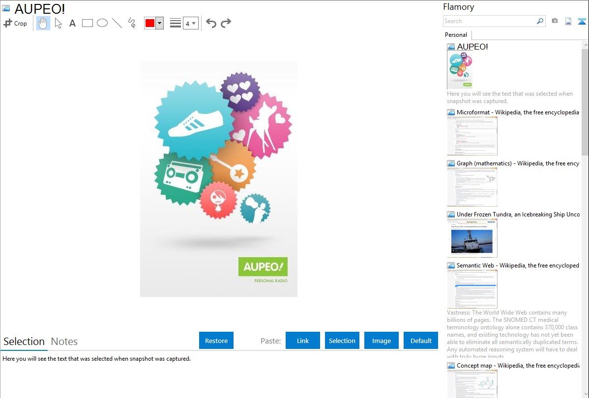
Task: Click the red color swatch
Action: pos(150,23)
